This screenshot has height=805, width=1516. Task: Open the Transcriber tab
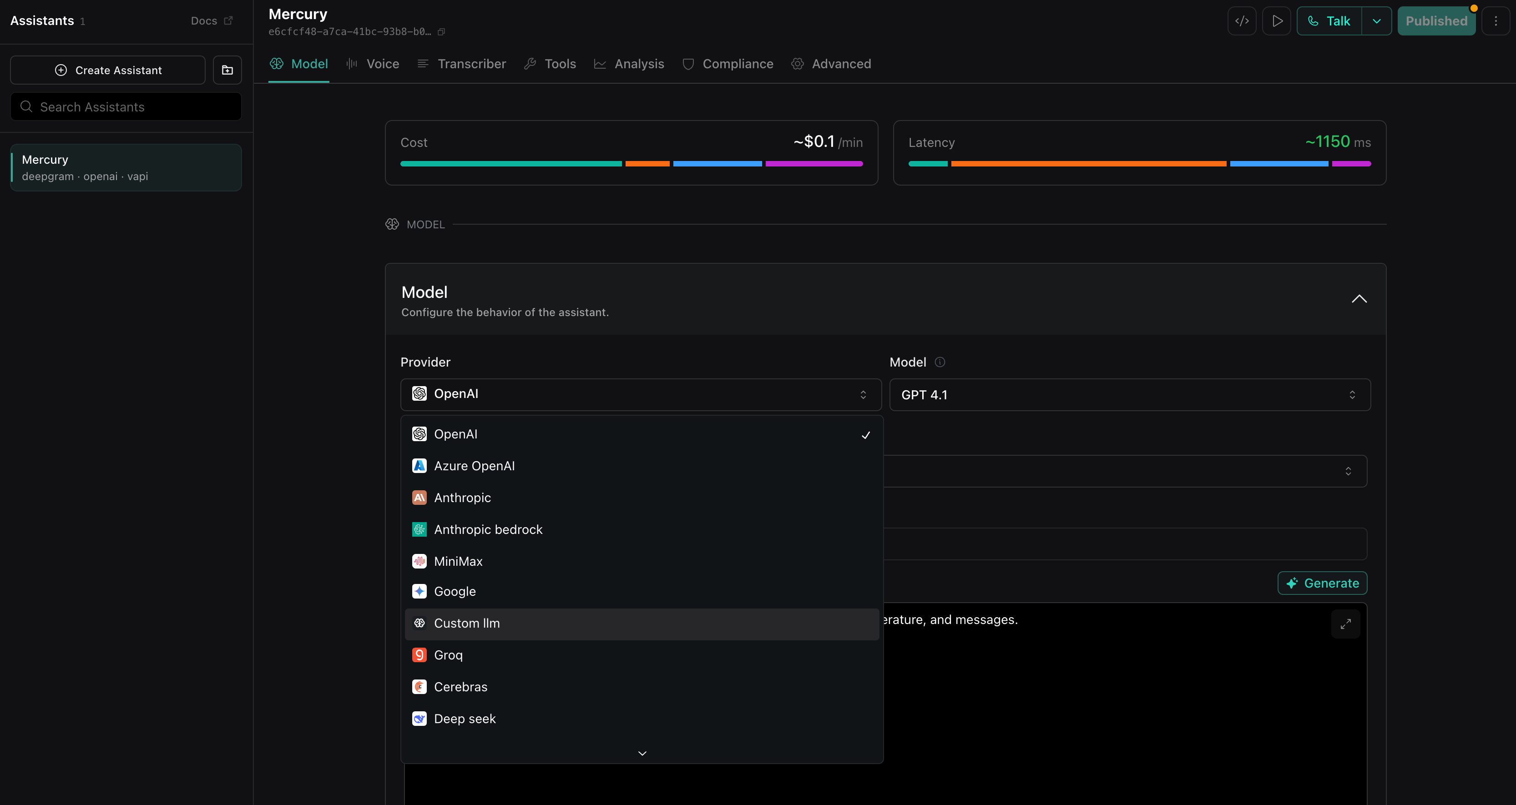tap(461, 64)
